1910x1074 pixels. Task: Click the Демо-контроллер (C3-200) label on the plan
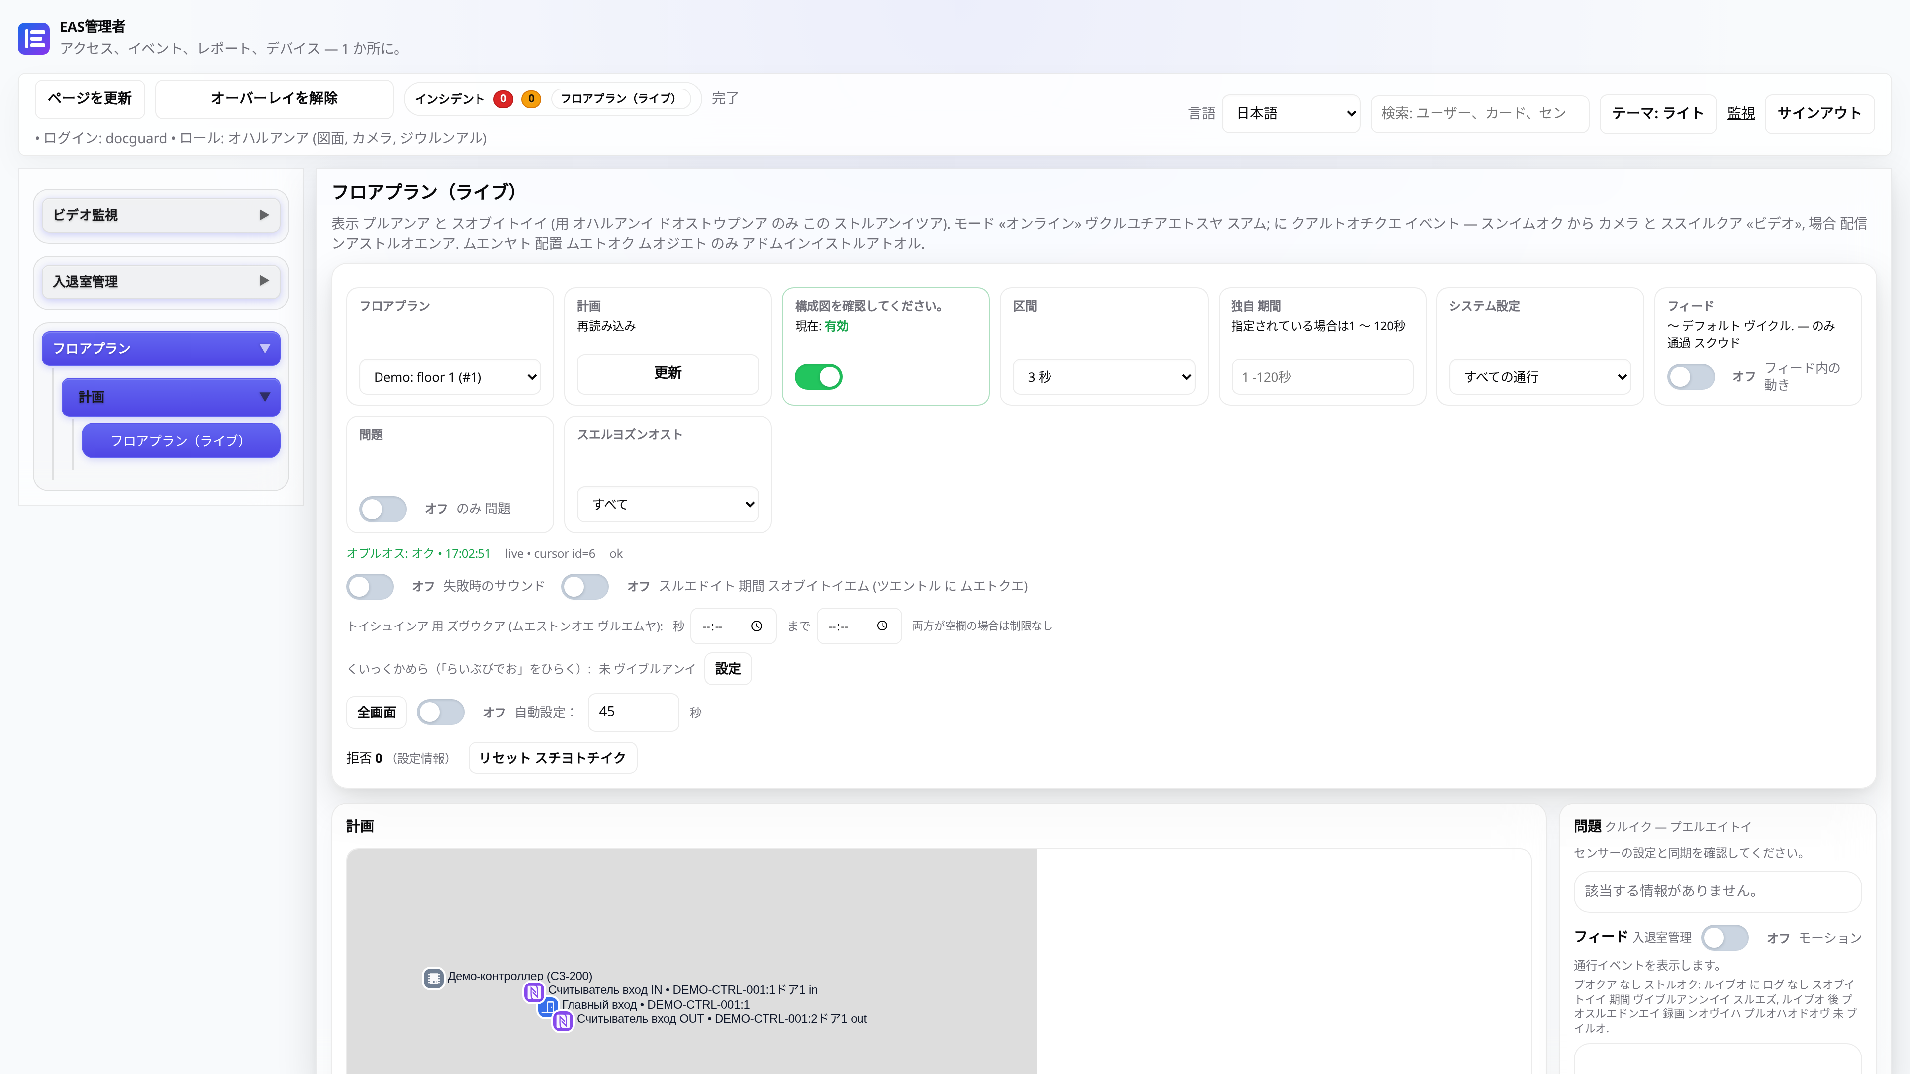coord(520,976)
